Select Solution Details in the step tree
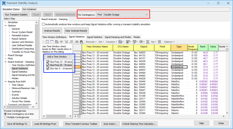Image resolution: width=233 pixels, height=129 pixels. 20,99
